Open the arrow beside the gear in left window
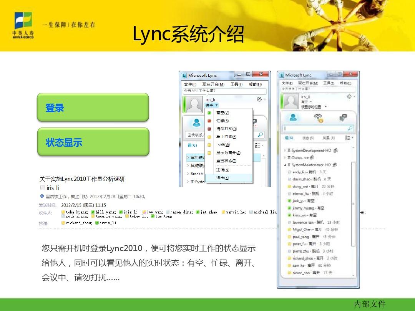415x311 pixels. pyautogui.click(x=265, y=99)
